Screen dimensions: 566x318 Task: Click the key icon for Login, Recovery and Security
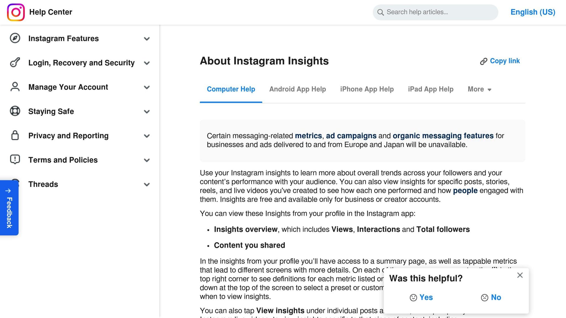[15, 63]
